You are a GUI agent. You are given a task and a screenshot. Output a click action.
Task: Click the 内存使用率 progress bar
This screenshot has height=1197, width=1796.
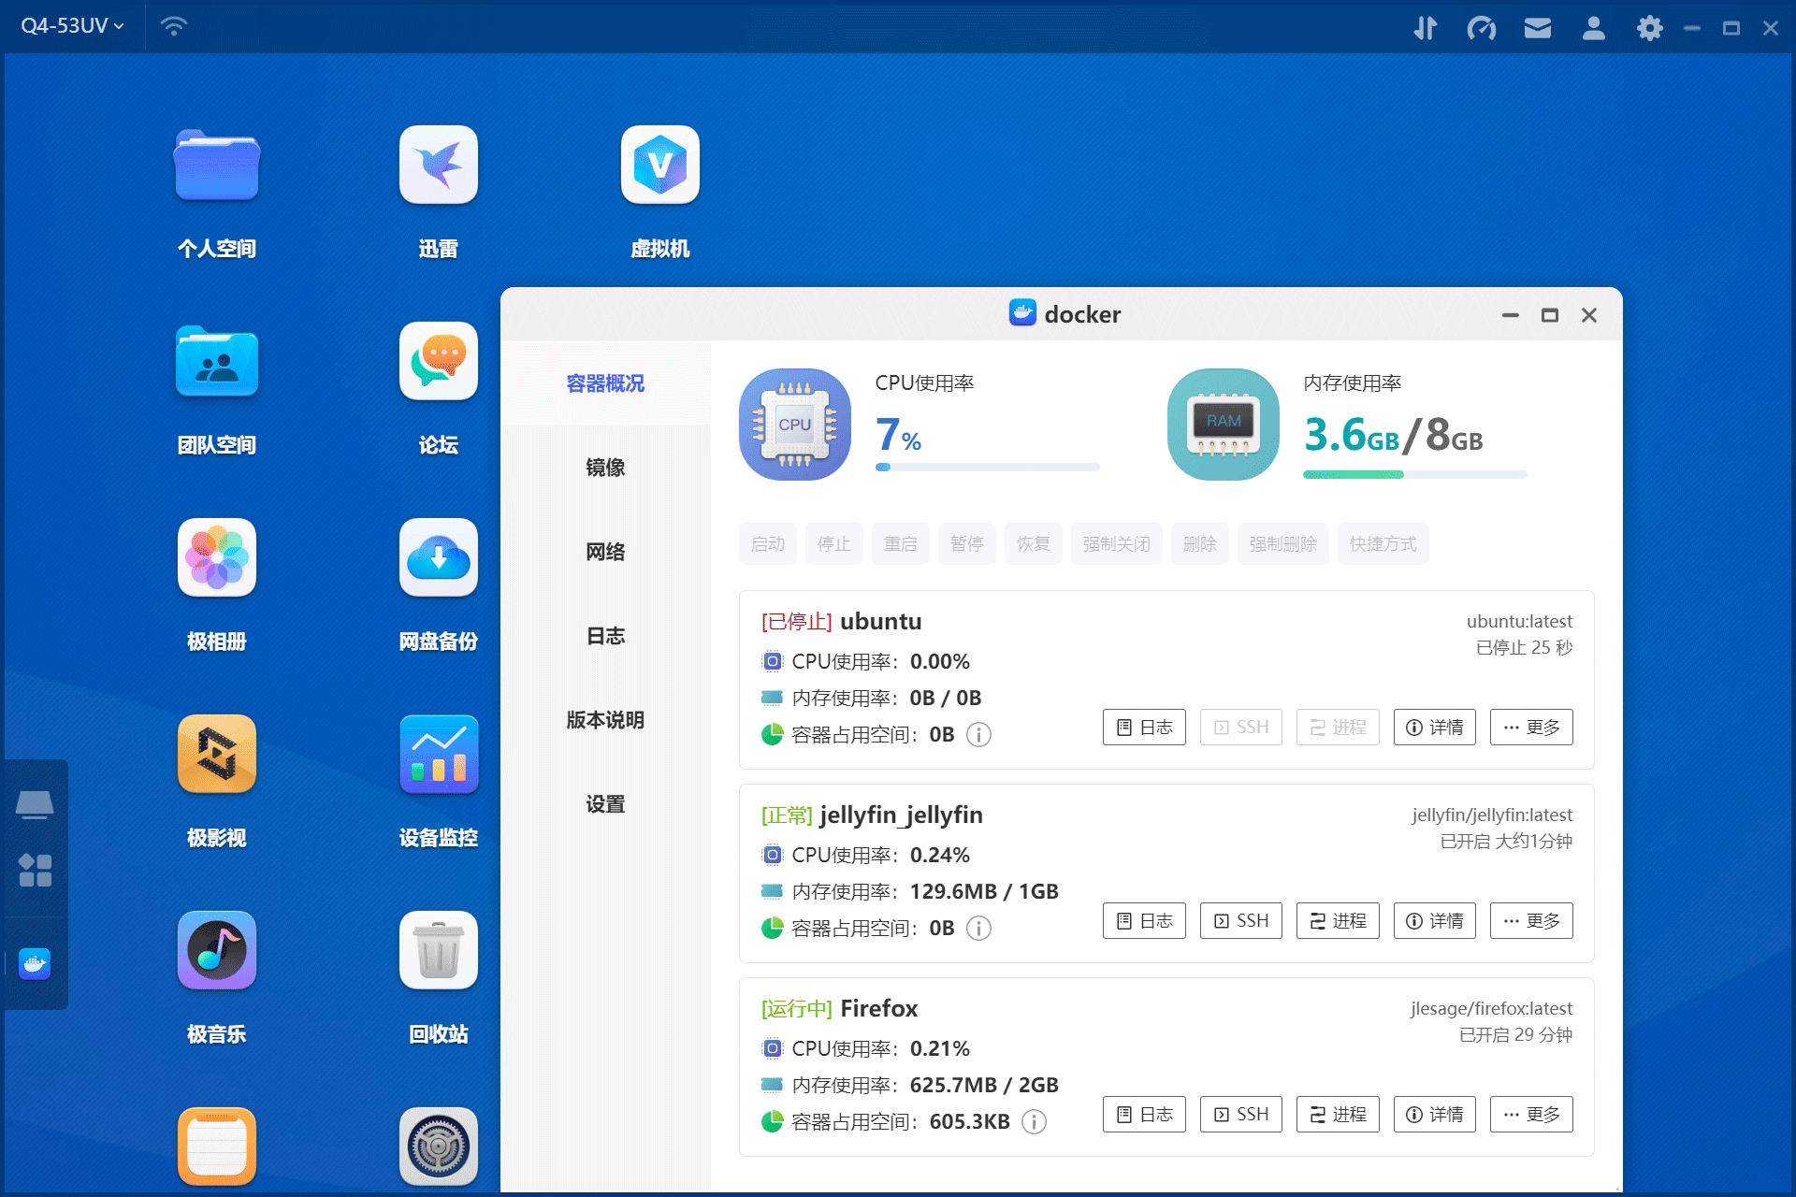[1414, 474]
